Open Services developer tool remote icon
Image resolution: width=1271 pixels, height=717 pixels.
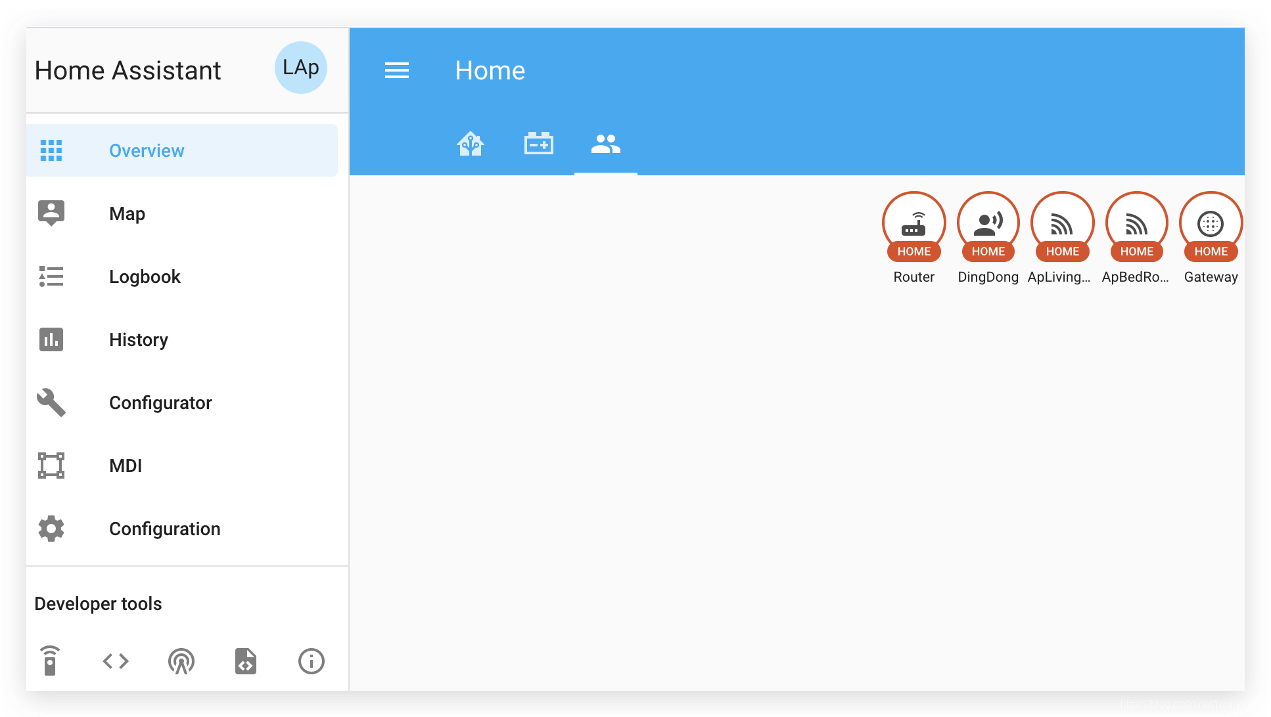[x=50, y=661]
